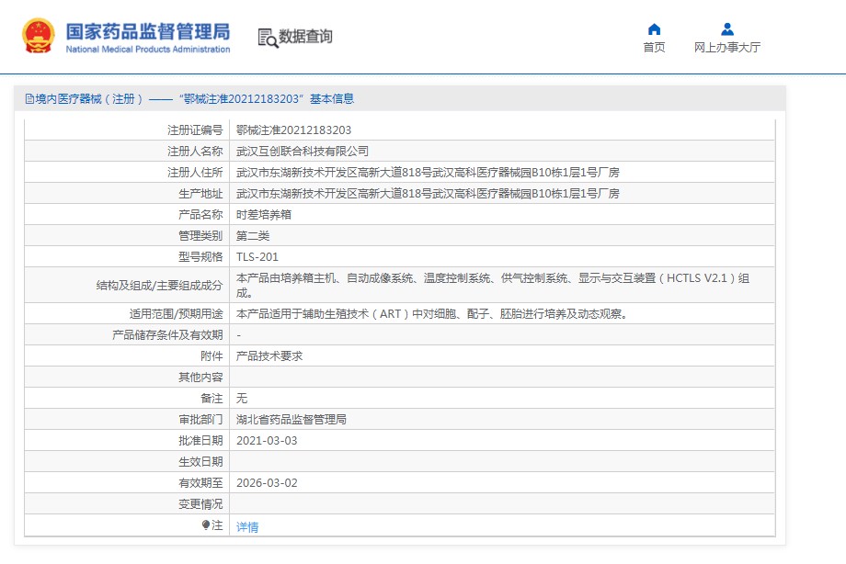Click the 审批部门 label
The width and height of the screenshot is (846, 564).
point(200,419)
